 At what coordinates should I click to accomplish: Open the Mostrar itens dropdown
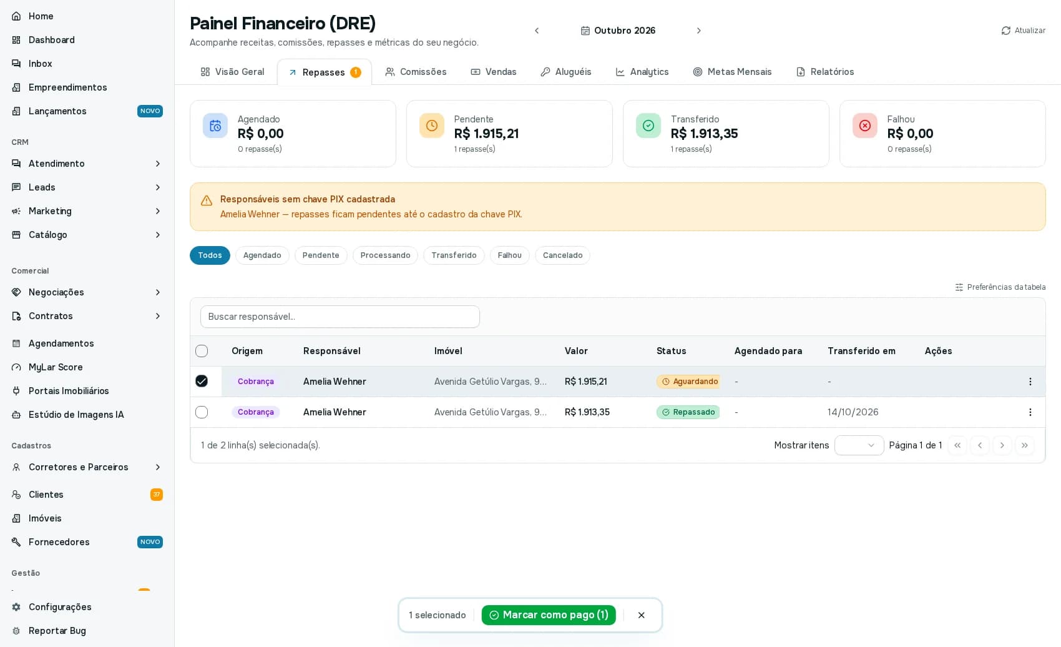(859, 445)
